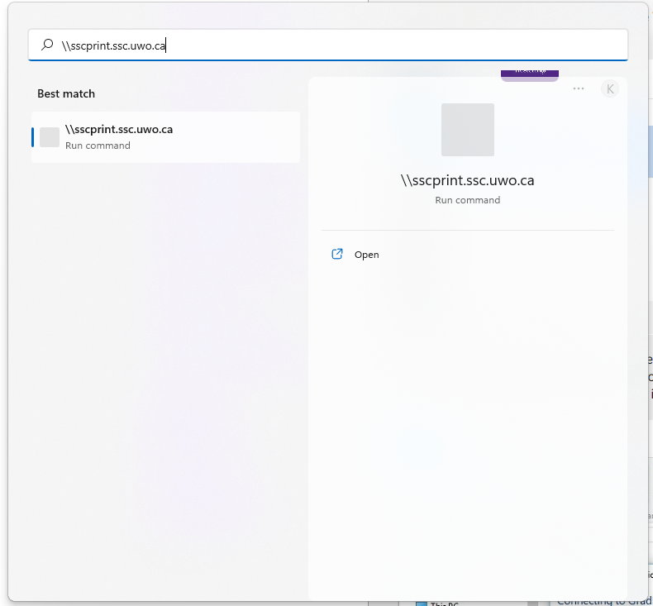This screenshot has height=606, width=653.
Task: Click the purple button above the preview pane
Action: point(529,74)
